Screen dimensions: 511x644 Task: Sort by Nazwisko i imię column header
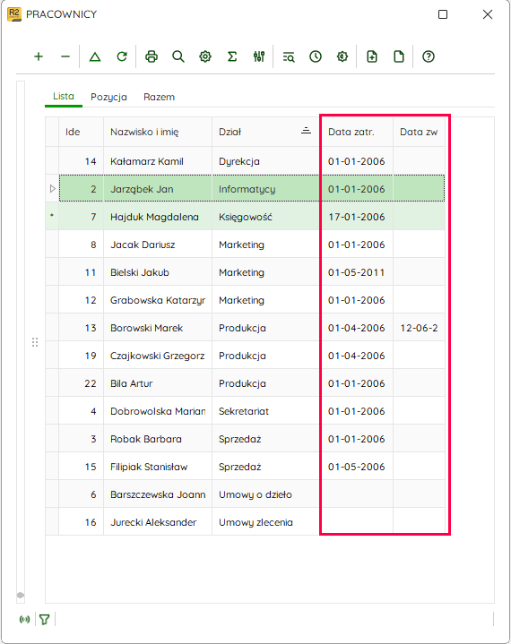coord(158,132)
